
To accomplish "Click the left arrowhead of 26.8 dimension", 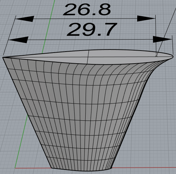I will (x=25, y=19).
